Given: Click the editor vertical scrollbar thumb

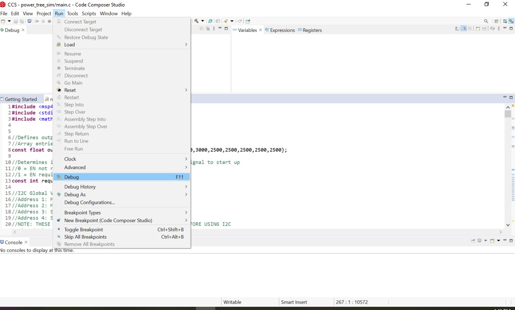Looking at the screenshot, I should [508, 114].
